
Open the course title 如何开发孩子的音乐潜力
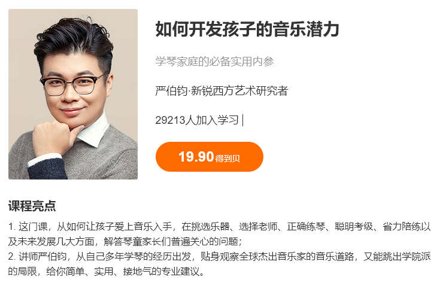[x=247, y=29]
